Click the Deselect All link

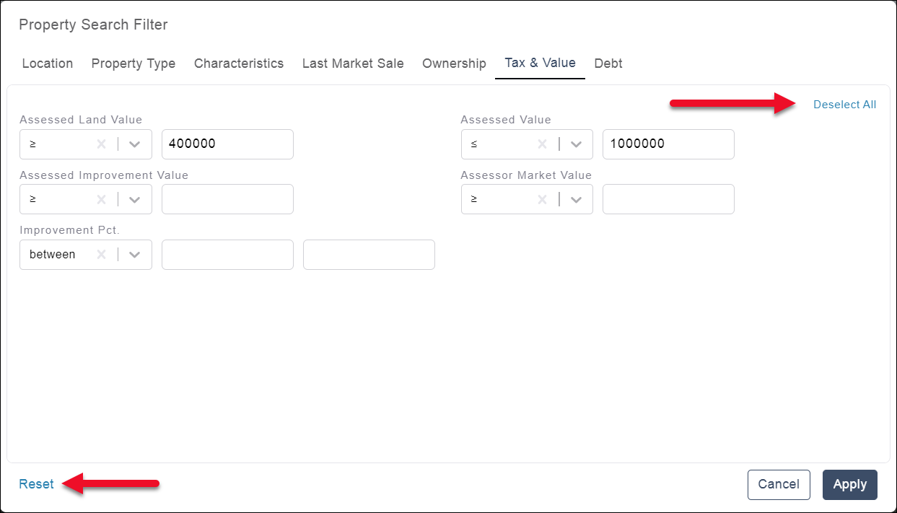click(x=844, y=105)
